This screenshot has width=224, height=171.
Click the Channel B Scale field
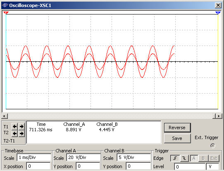(x=134, y=158)
